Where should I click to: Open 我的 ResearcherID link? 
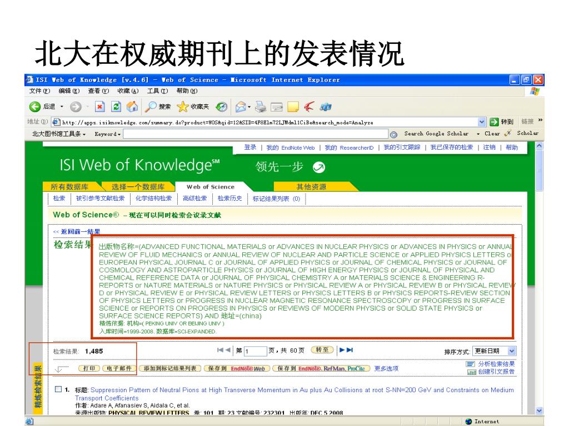[x=349, y=148]
